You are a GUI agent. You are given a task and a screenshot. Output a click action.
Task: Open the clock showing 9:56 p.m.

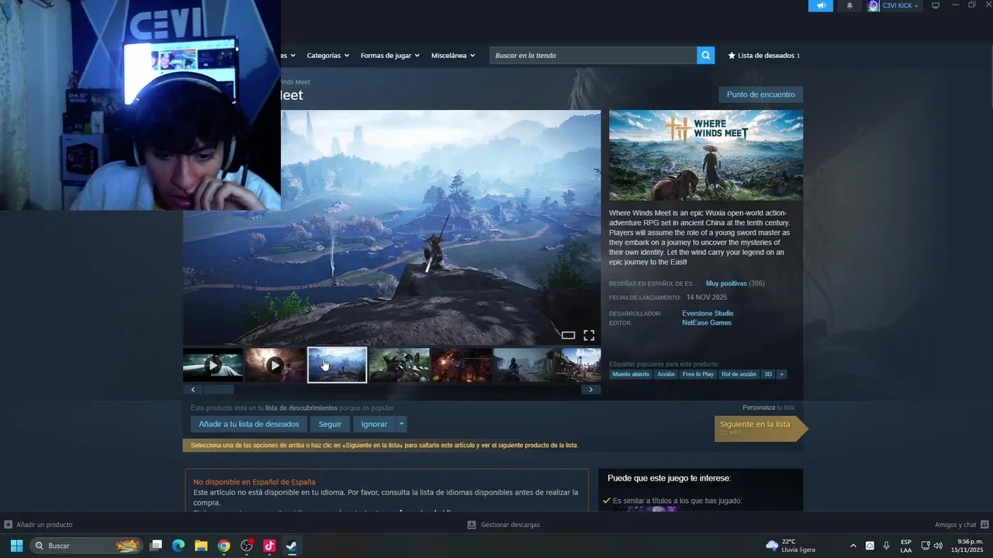(x=967, y=546)
